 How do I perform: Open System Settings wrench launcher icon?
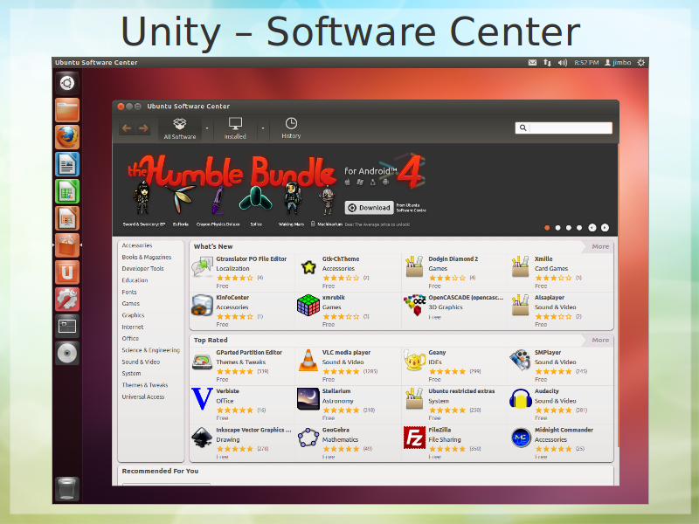pyautogui.click(x=67, y=299)
